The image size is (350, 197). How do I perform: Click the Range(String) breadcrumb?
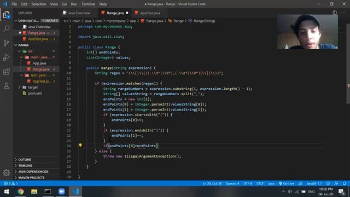pos(202,21)
